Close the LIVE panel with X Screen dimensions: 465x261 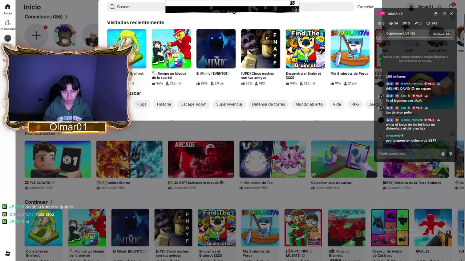452,14
